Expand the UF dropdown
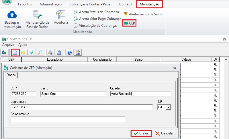Screen dimensions: 229x139 (168, 107)
